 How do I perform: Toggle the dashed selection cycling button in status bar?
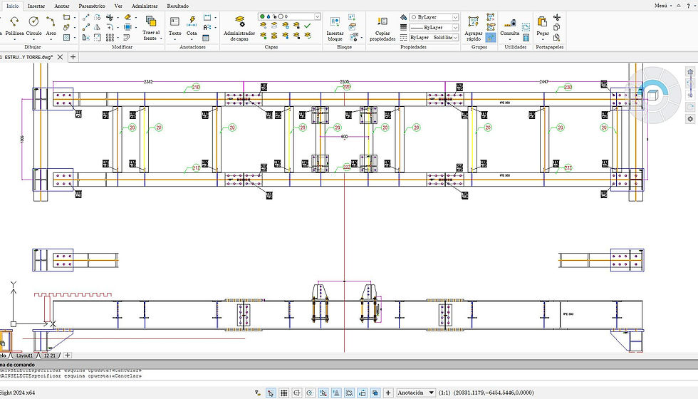349,393
